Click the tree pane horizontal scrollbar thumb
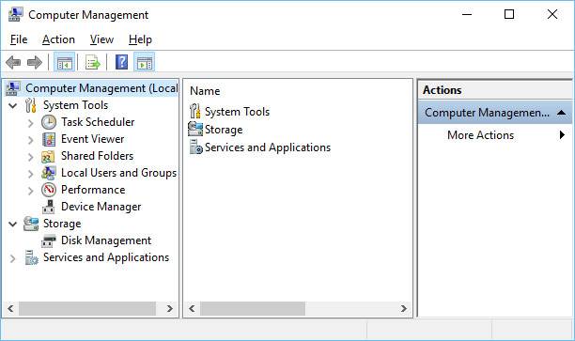Viewport: 575px width, 341px height. click(87, 308)
